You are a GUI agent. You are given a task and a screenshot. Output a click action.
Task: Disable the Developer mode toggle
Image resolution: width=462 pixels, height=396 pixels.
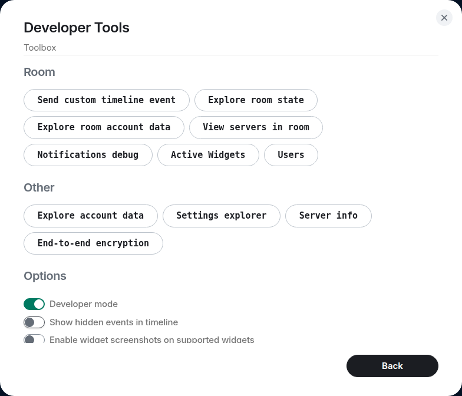[x=34, y=304]
